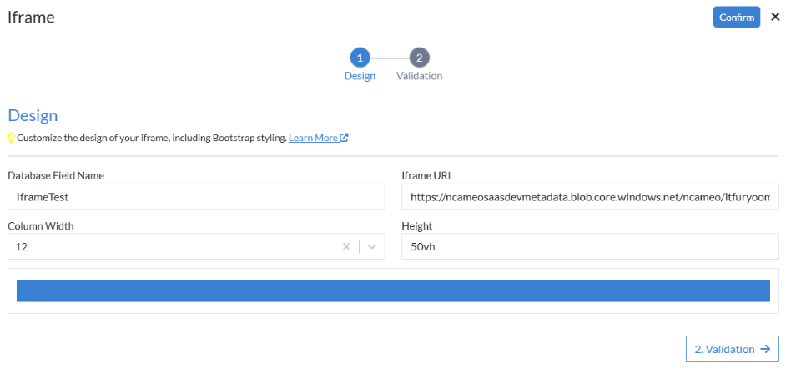
Task: Click into the Height input field
Action: tap(590, 246)
